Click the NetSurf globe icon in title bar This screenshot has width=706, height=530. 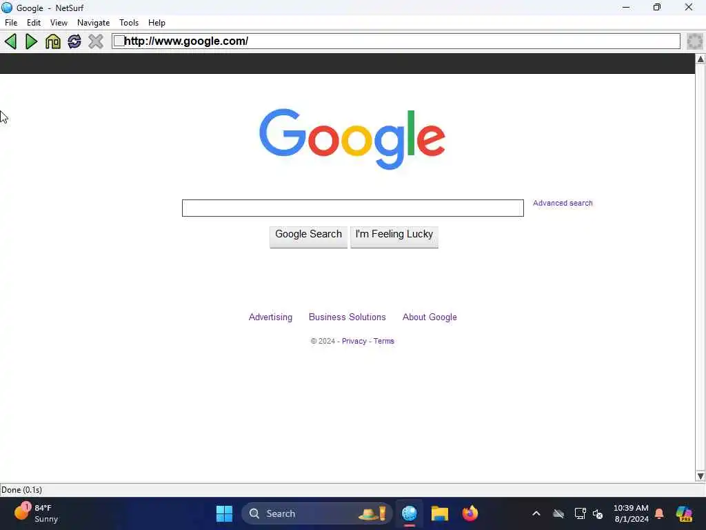click(7, 7)
